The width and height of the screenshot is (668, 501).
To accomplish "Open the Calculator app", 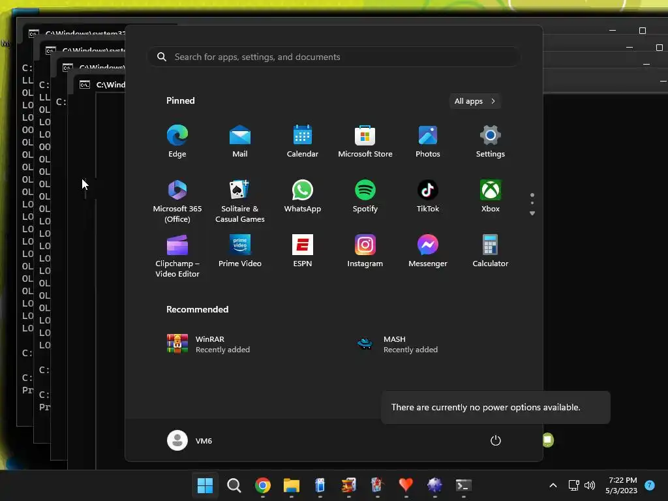I will pyautogui.click(x=491, y=251).
